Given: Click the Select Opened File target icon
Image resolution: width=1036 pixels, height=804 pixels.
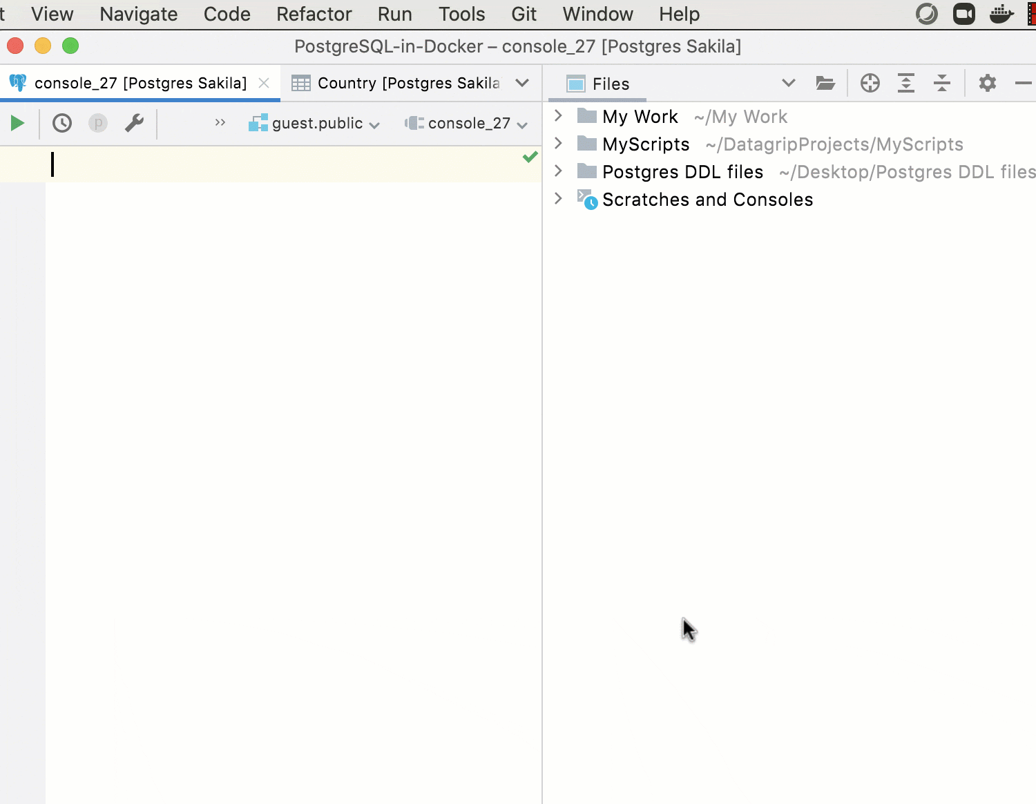Looking at the screenshot, I should point(870,84).
